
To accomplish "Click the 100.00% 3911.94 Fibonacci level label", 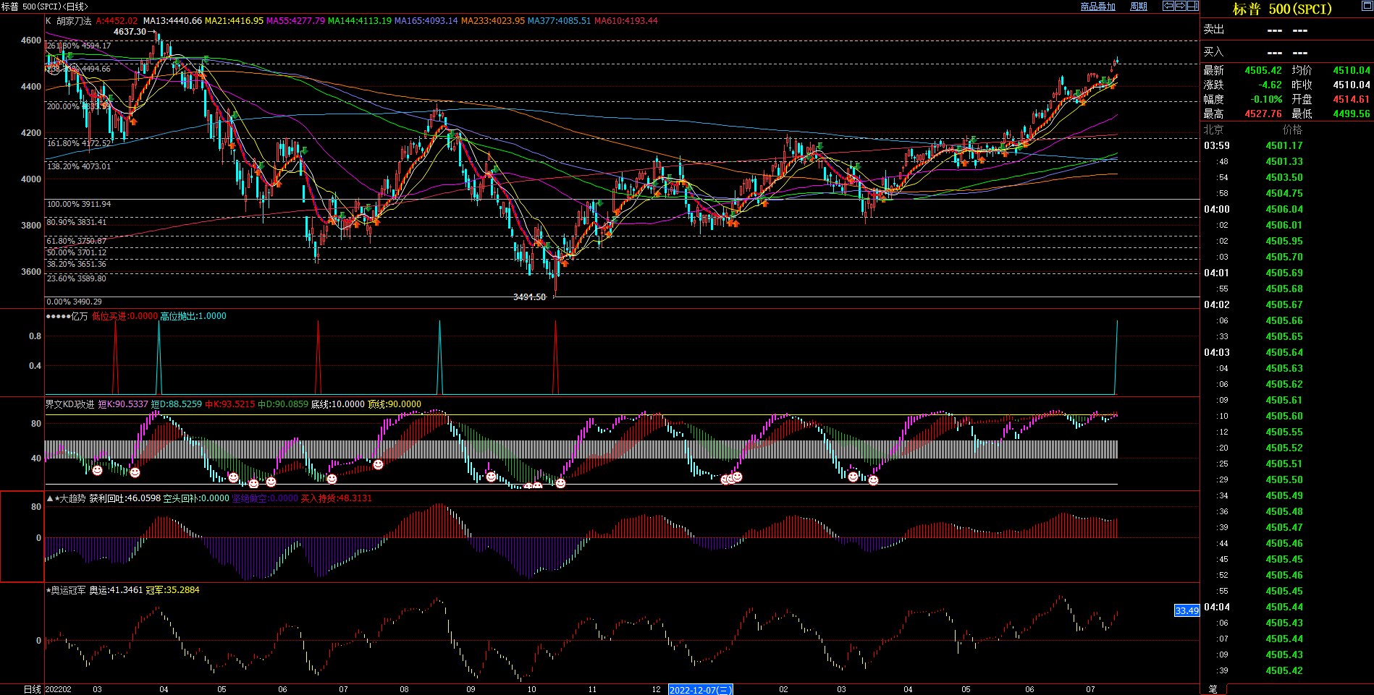I will pos(79,205).
